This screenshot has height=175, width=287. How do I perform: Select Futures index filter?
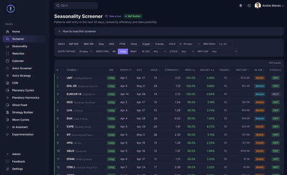click(x=159, y=44)
